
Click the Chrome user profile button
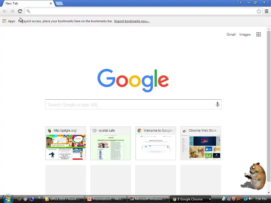(240, 2)
